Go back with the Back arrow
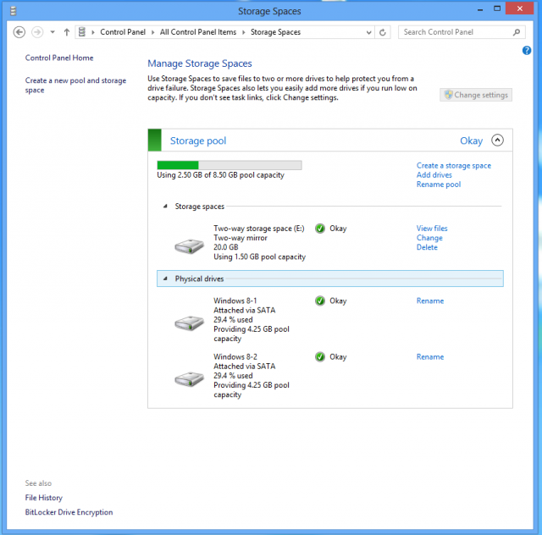This screenshot has width=542, height=535. point(19,32)
